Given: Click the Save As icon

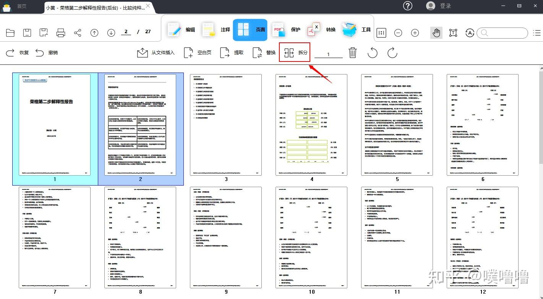Looking at the screenshot, I should pyautogui.click(x=44, y=33).
